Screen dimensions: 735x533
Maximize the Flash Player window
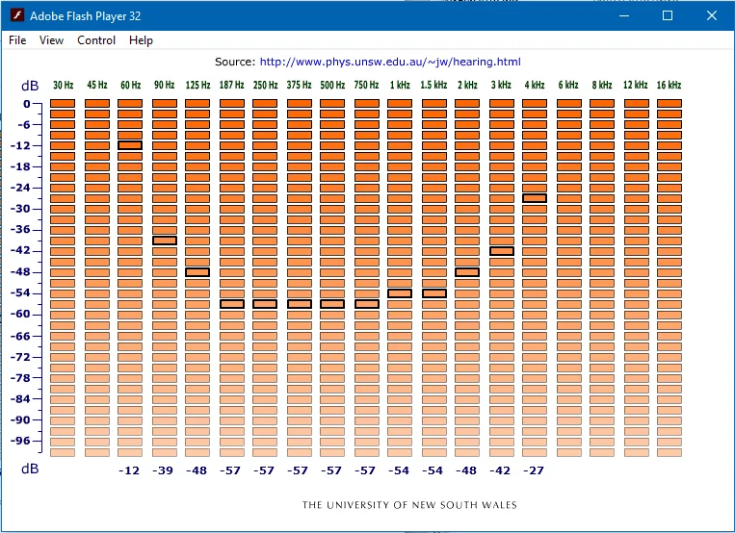[x=668, y=15]
